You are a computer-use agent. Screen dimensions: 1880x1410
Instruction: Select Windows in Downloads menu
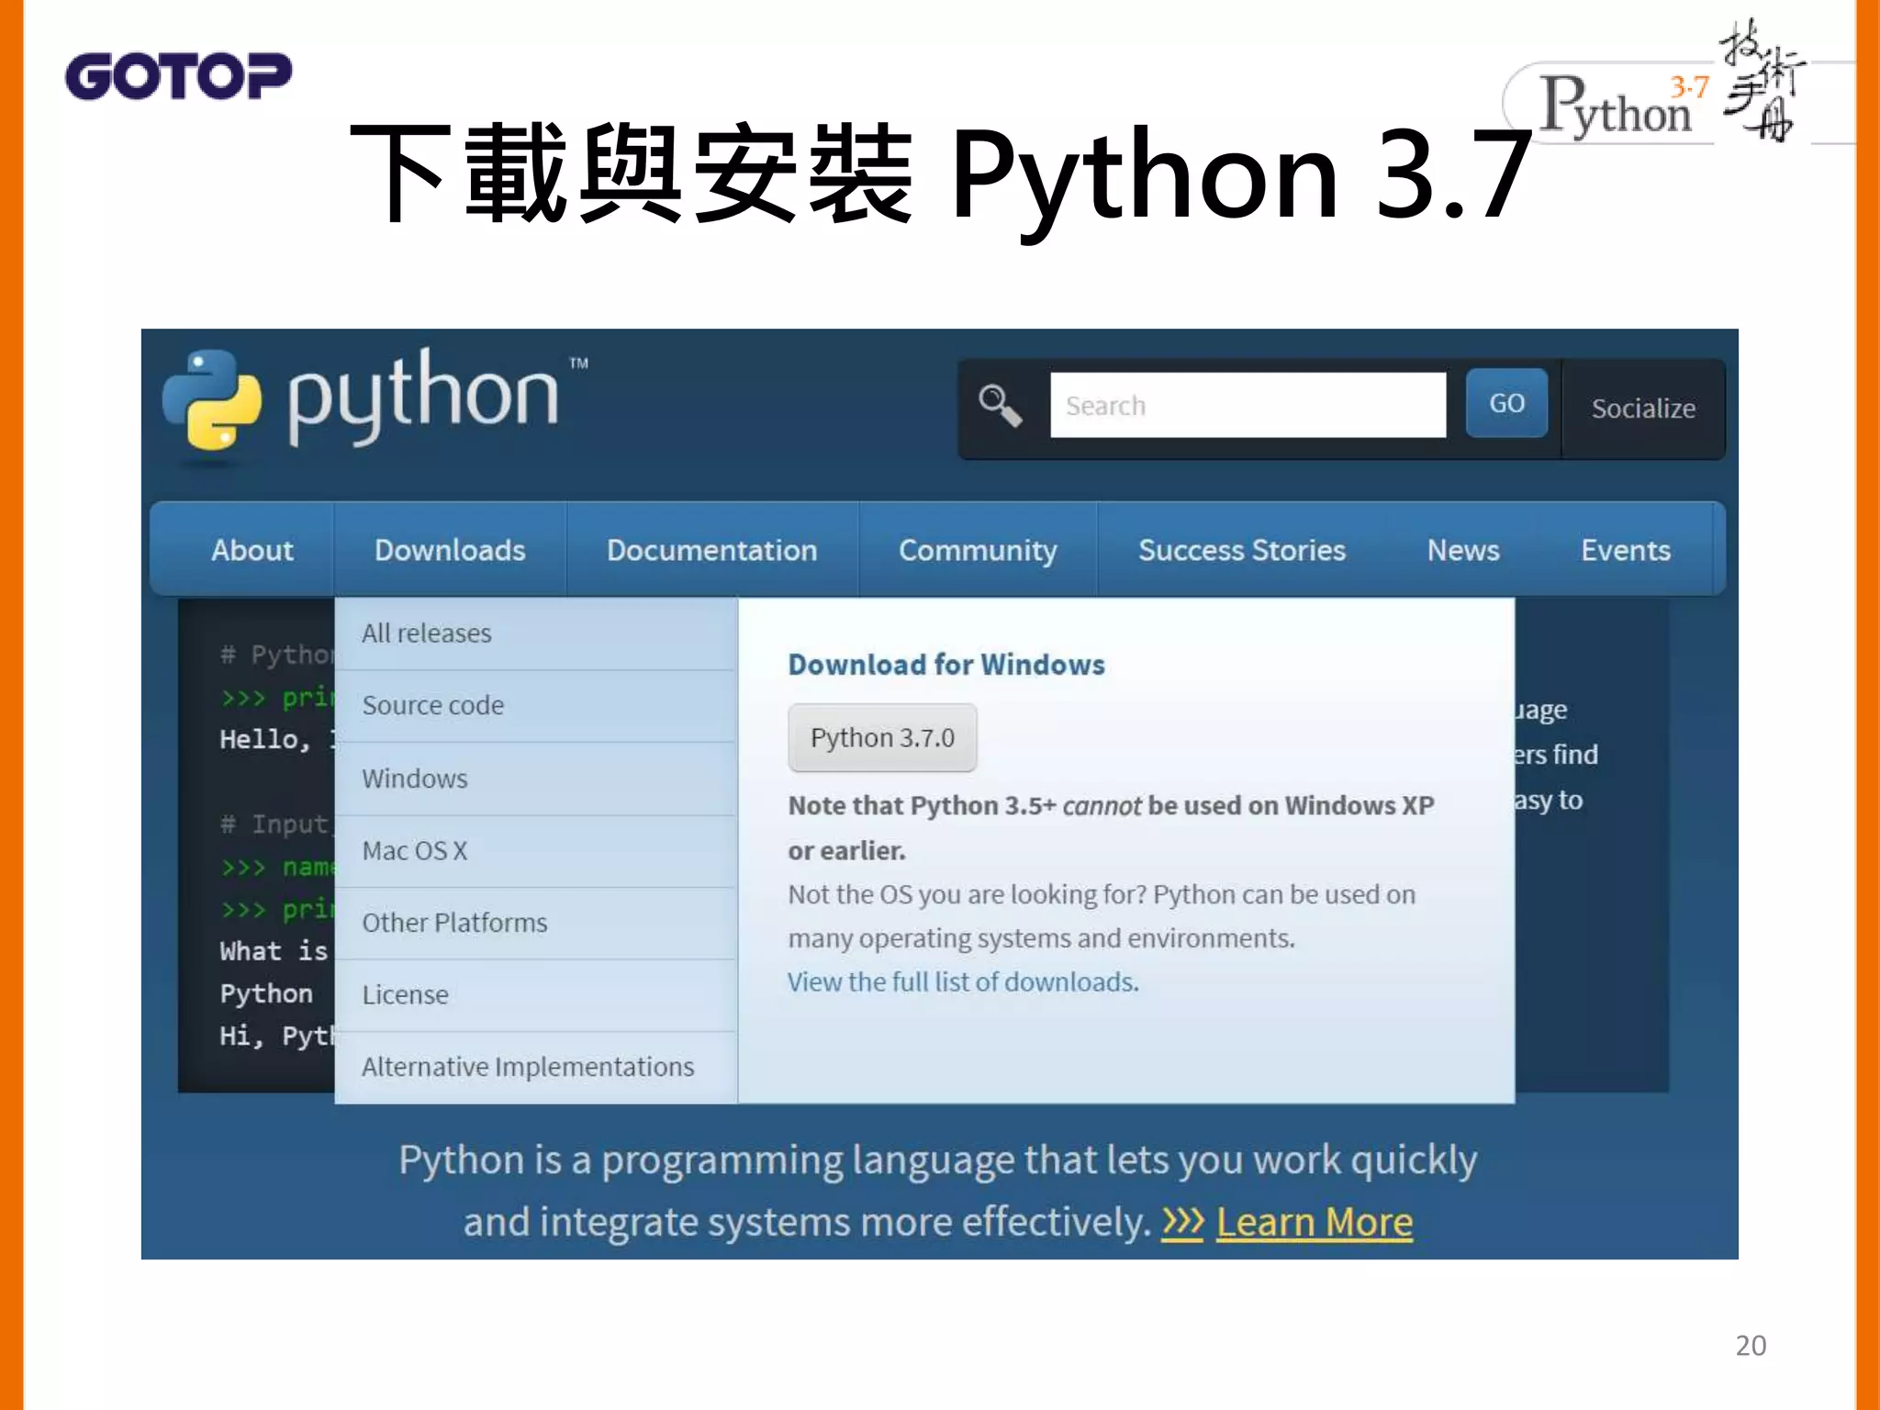[536, 778]
